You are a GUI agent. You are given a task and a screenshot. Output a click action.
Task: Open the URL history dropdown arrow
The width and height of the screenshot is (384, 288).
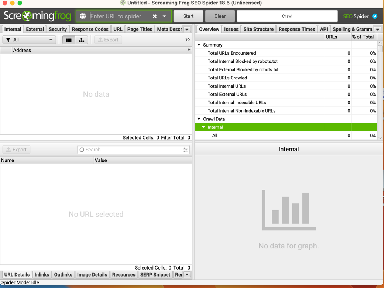point(164,16)
